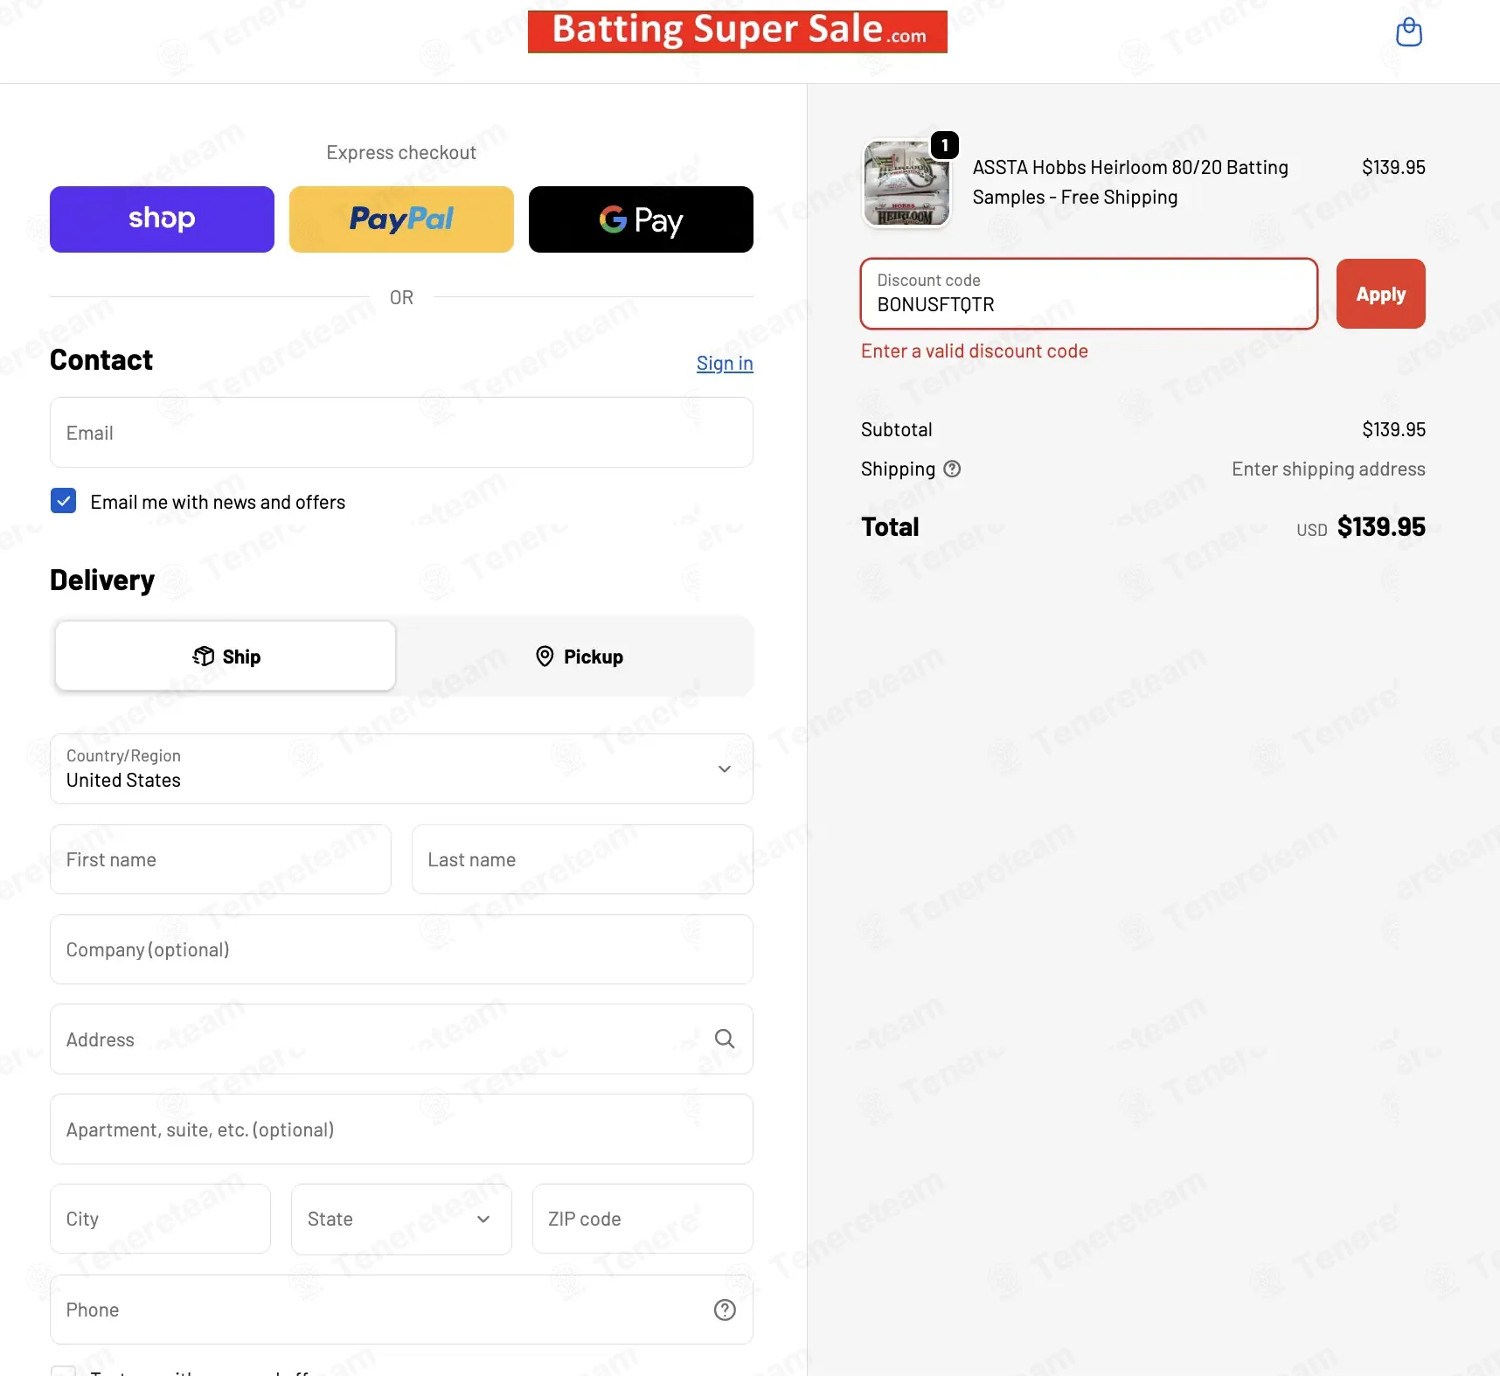1500x1376 pixels.
Task: Open the Sign in link
Action: (725, 363)
